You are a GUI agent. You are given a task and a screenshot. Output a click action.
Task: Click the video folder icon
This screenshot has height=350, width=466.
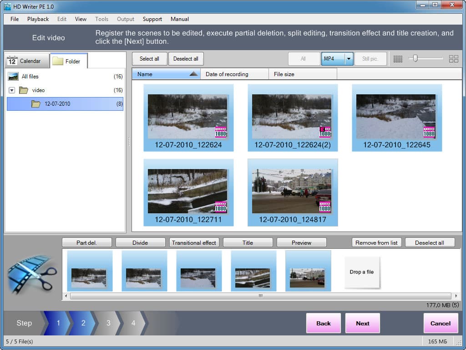click(x=24, y=90)
